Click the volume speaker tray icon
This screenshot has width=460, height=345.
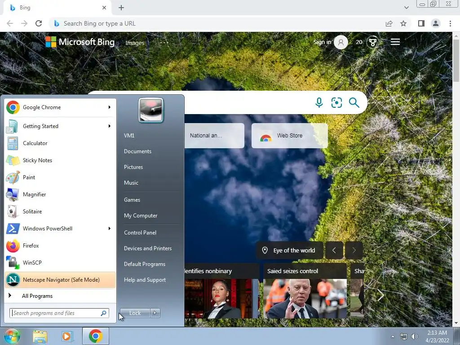415,336
